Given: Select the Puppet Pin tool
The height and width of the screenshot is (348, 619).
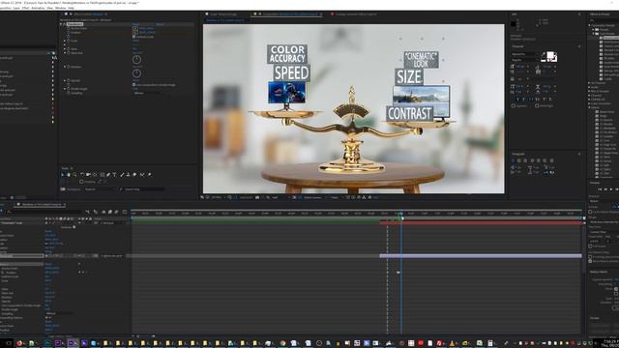Looking at the screenshot, I should [150, 174].
